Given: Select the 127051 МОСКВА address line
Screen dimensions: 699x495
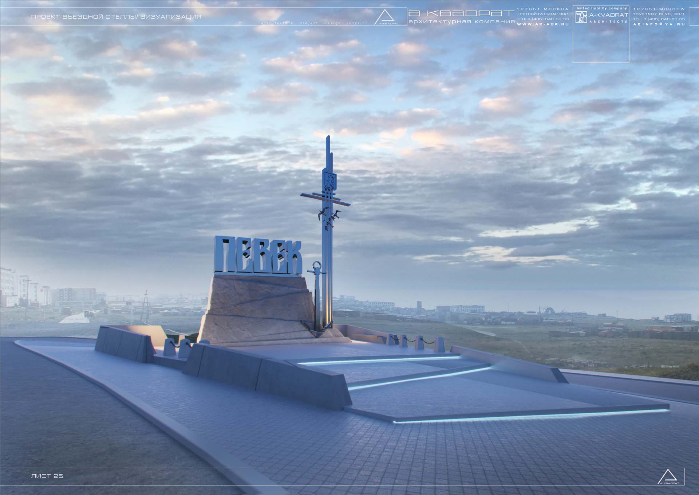Looking at the screenshot, I should (542, 9).
